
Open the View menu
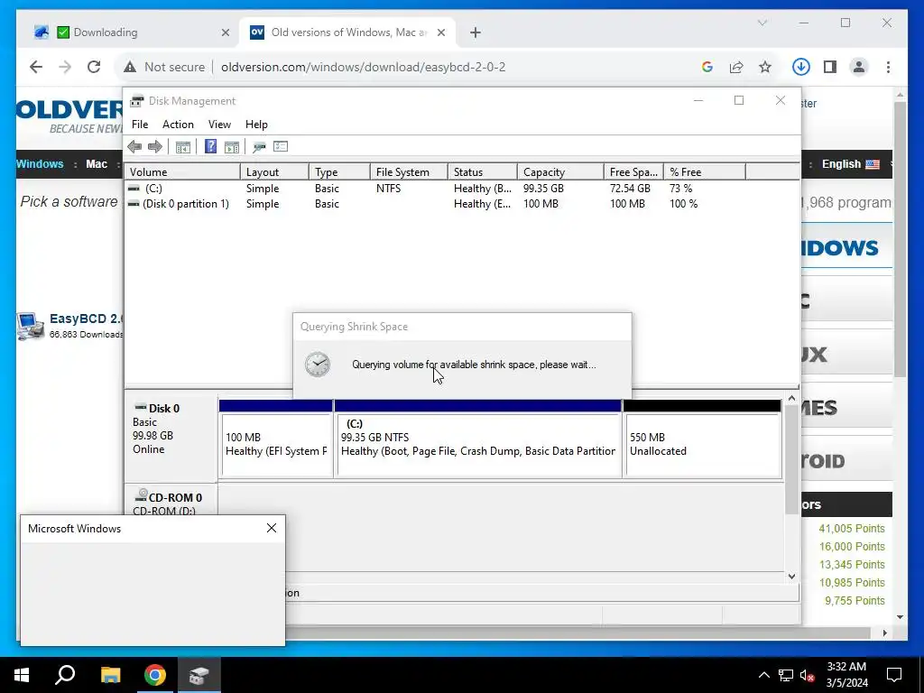(219, 125)
